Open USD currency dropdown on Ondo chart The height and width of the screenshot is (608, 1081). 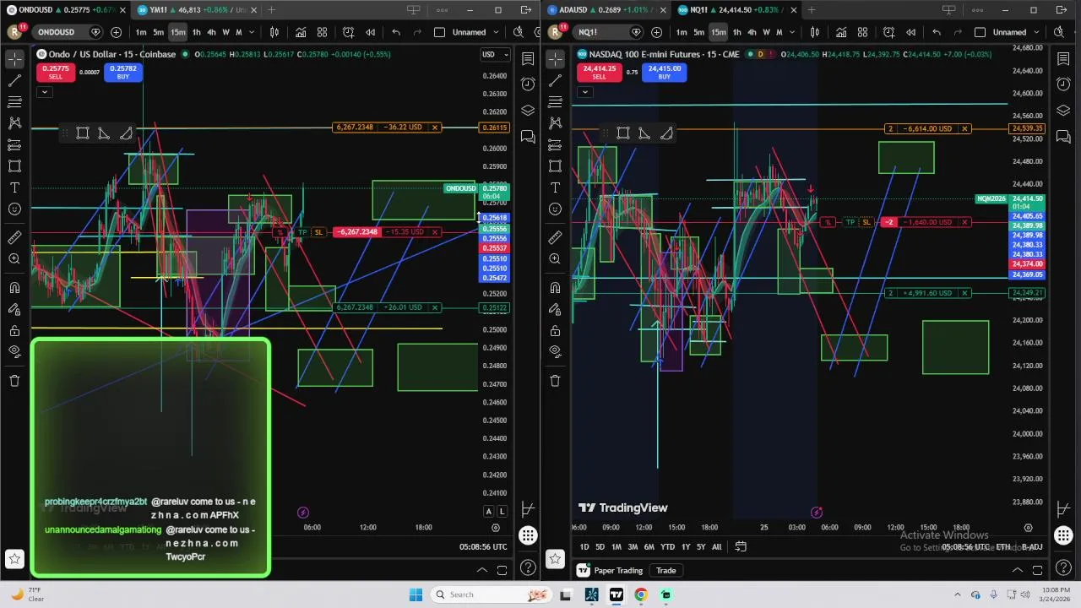point(494,54)
